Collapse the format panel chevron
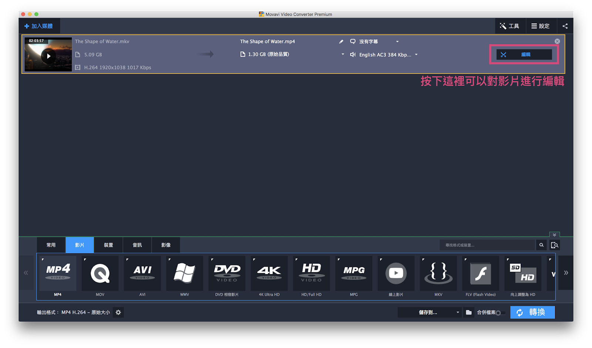The height and width of the screenshot is (348, 592). pyautogui.click(x=554, y=235)
